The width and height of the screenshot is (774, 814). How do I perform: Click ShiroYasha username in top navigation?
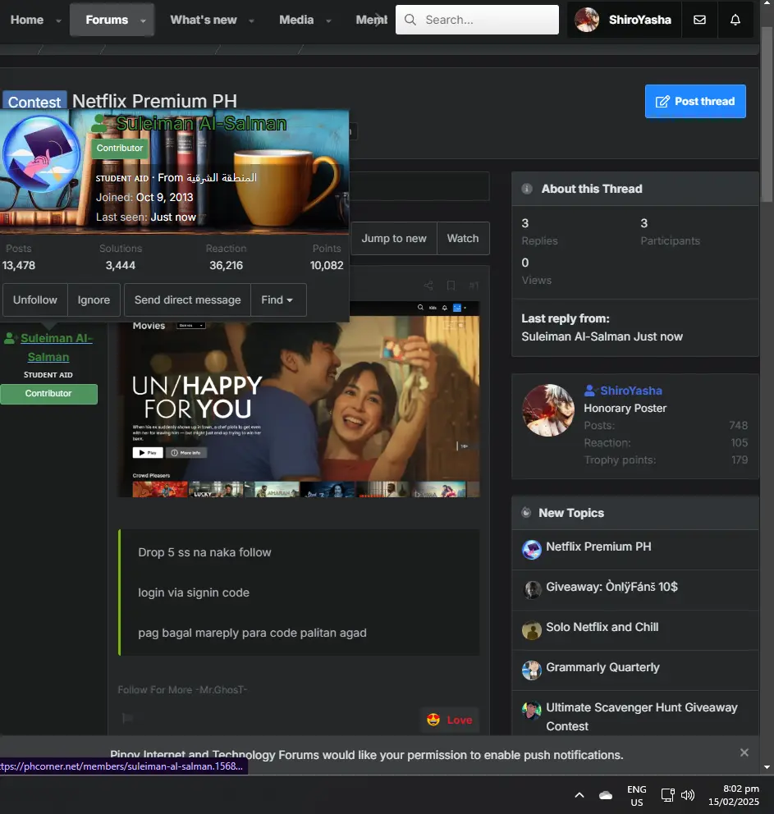[x=639, y=20]
